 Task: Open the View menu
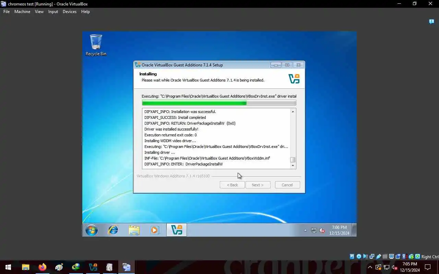point(39,12)
